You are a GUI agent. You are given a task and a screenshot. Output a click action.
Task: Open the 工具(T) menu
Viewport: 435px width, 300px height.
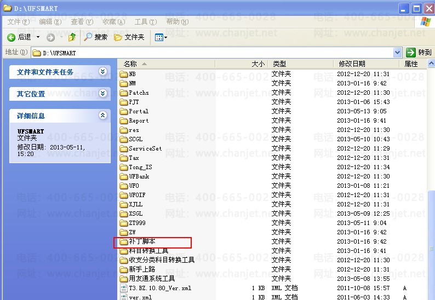pyautogui.click(x=146, y=22)
